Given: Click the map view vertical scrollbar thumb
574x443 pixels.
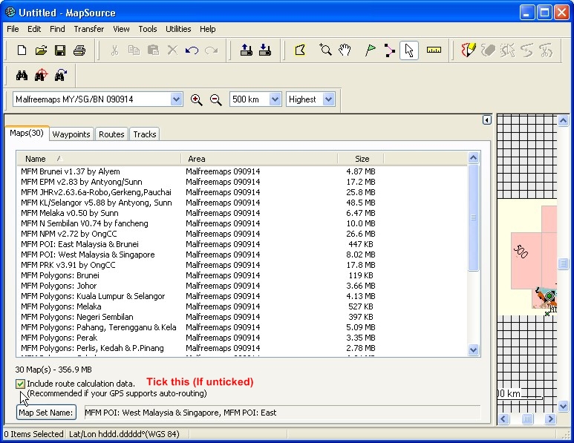Looking at the screenshot, I should tap(563, 263).
